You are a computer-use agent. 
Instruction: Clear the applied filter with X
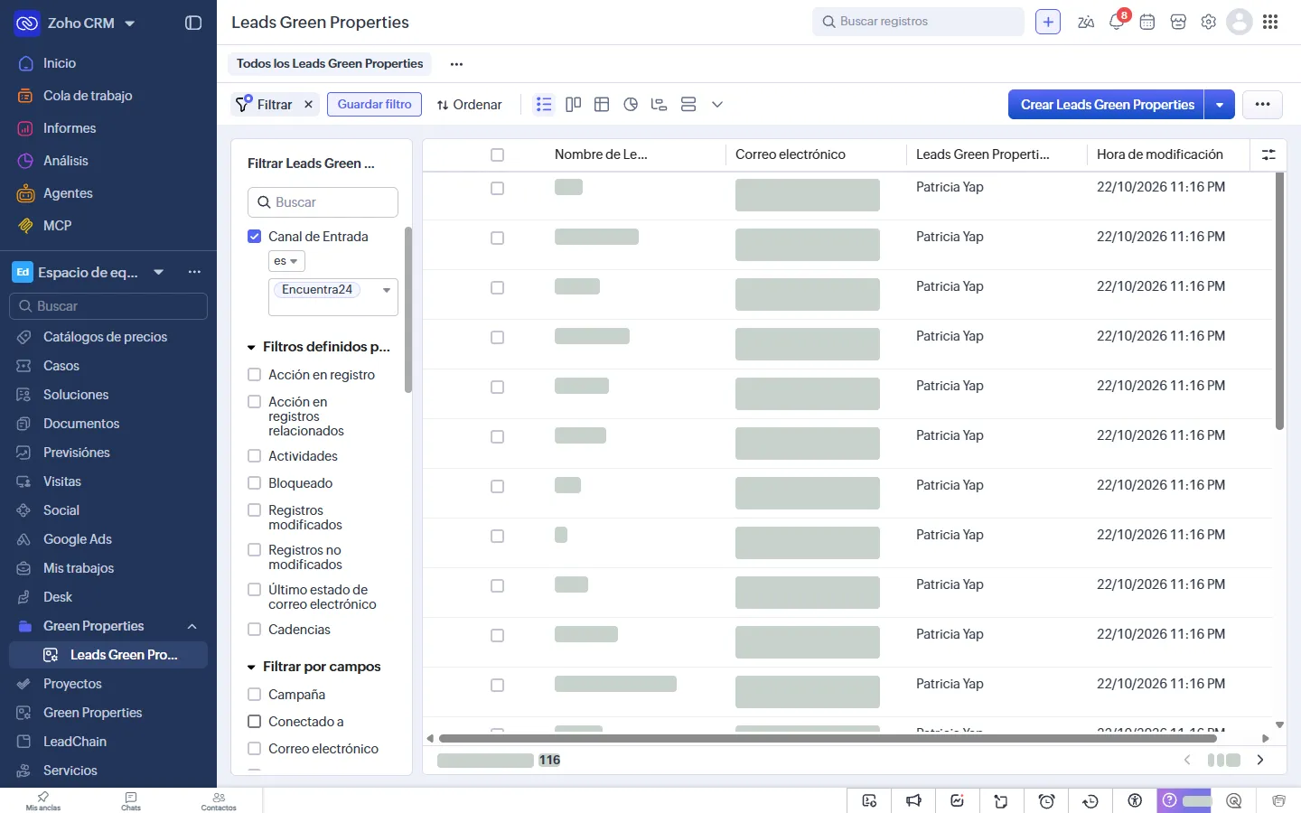tap(308, 105)
